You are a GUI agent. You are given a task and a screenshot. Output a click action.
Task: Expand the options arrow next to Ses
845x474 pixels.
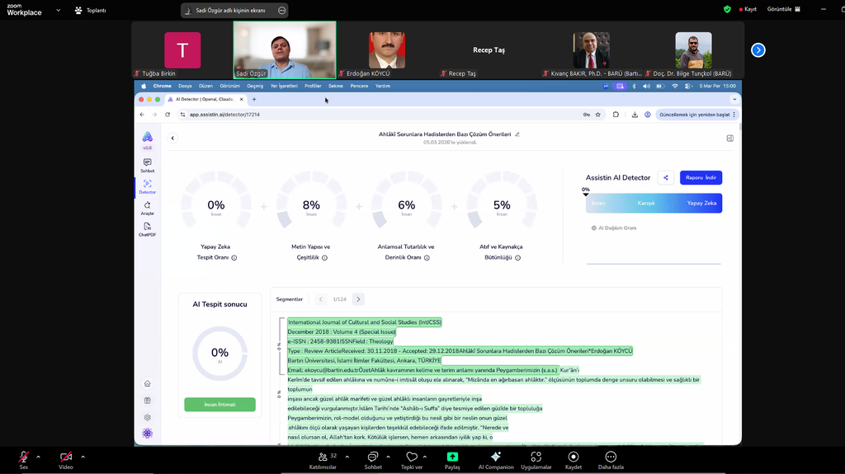point(39,456)
